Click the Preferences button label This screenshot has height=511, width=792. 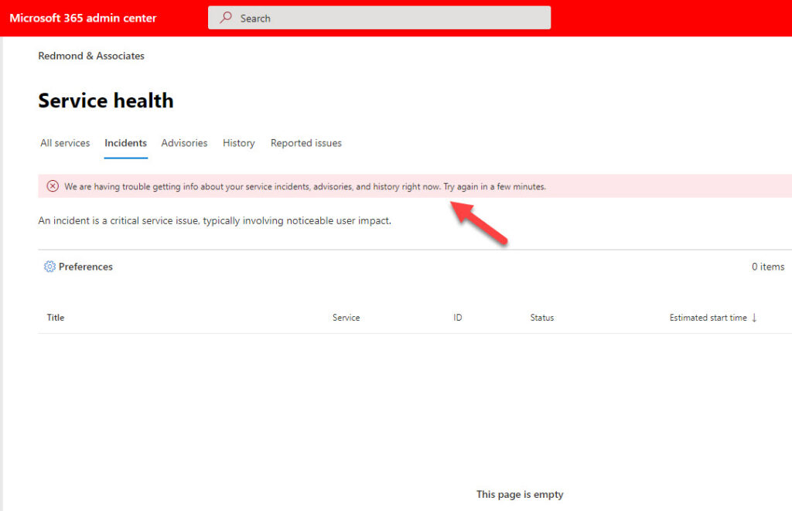pos(85,267)
